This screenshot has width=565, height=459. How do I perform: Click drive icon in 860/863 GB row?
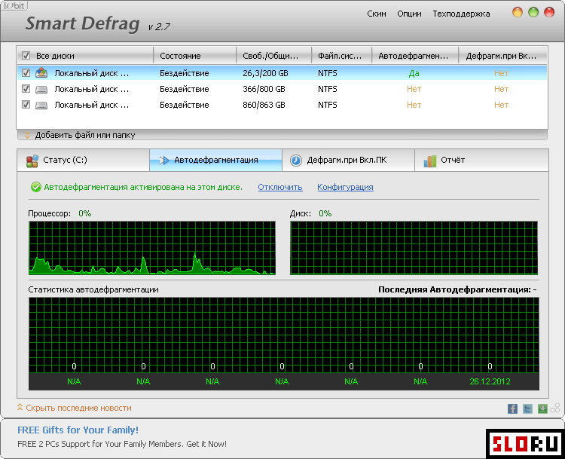[x=41, y=105]
